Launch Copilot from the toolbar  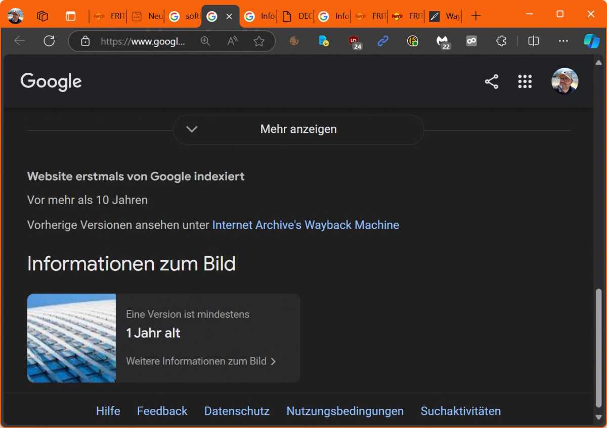point(591,41)
